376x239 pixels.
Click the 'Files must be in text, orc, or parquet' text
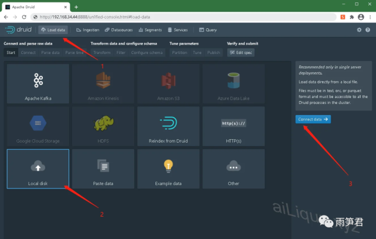tap(330, 90)
